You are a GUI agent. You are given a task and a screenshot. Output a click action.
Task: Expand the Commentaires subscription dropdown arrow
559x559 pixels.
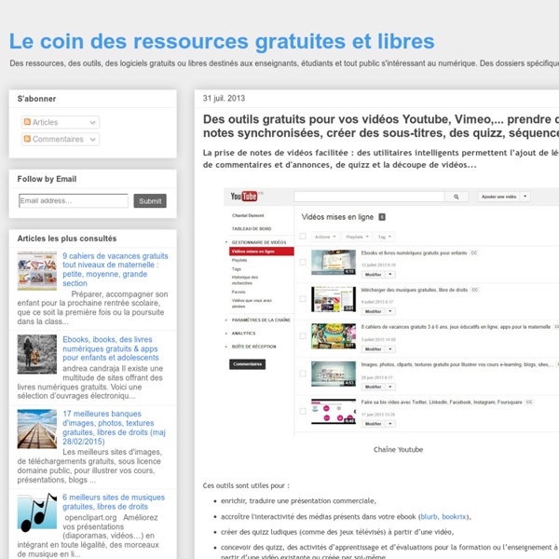[x=92, y=139]
